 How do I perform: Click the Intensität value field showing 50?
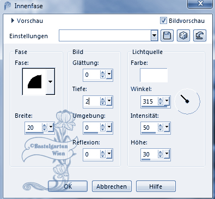coord(150,128)
